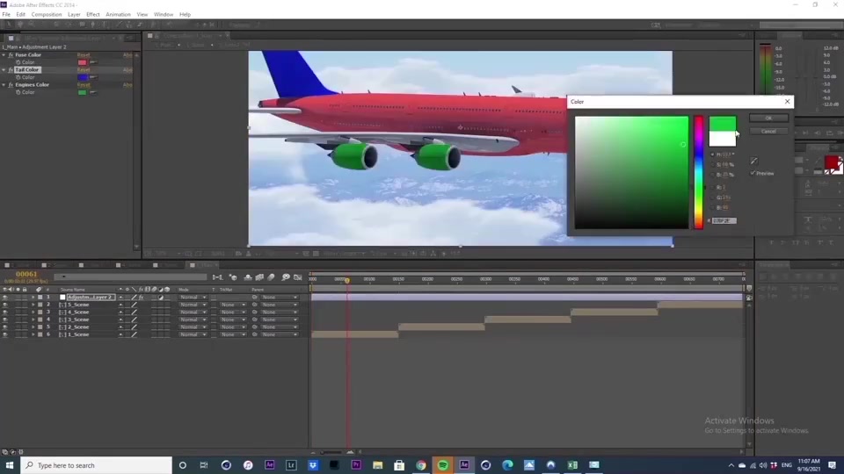Open the Parent dropdown for 2_Scene
Screen dimensions: 844x474
pos(279,327)
